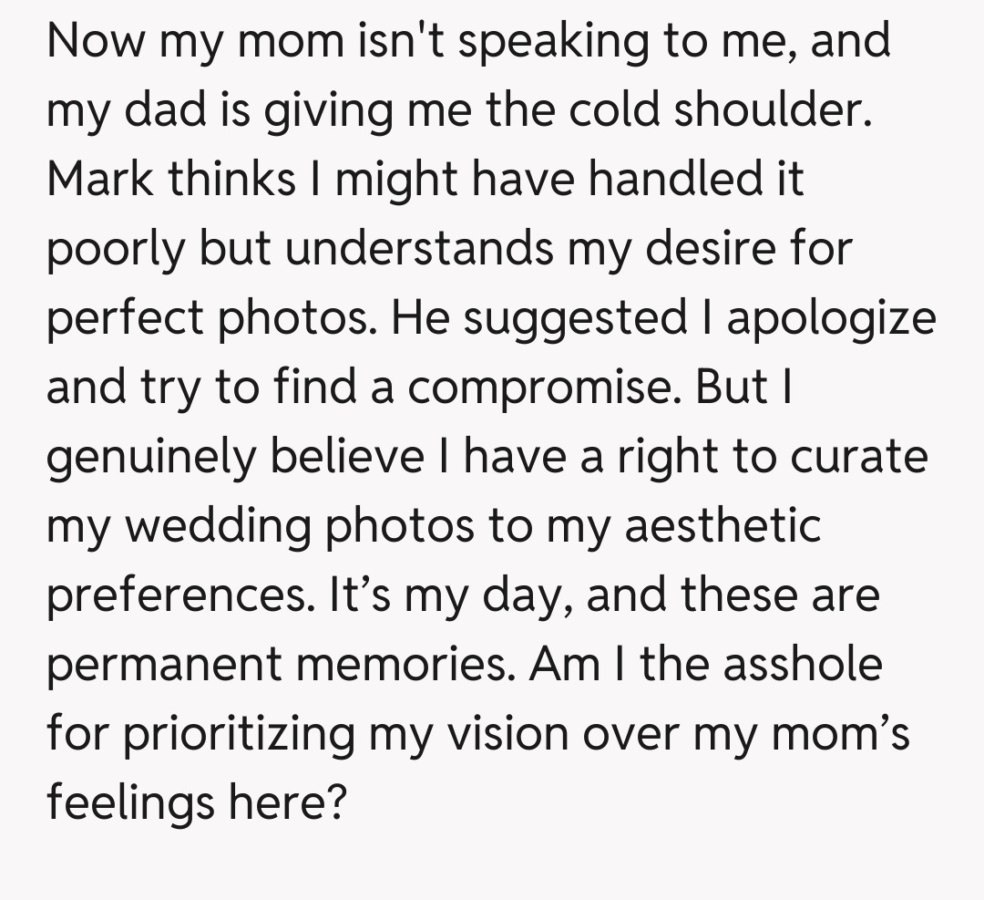Click the word "Now" at paragraph start

[x=97, y=41]
